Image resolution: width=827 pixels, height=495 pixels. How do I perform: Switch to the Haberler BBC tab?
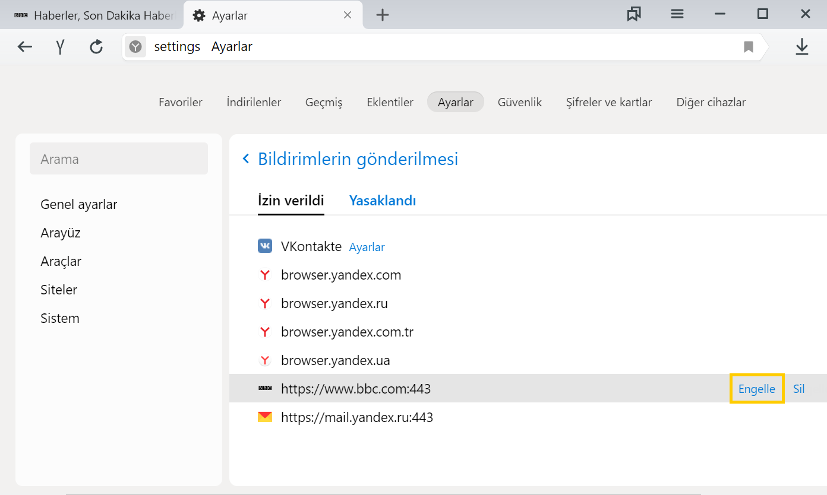(x=92, y=15)
